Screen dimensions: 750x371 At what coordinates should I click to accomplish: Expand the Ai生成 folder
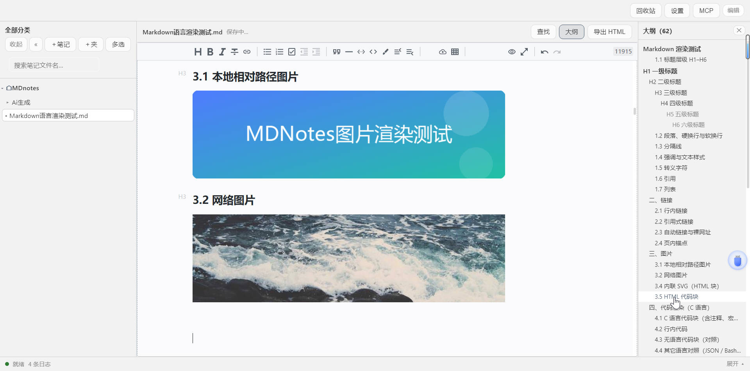7,102
